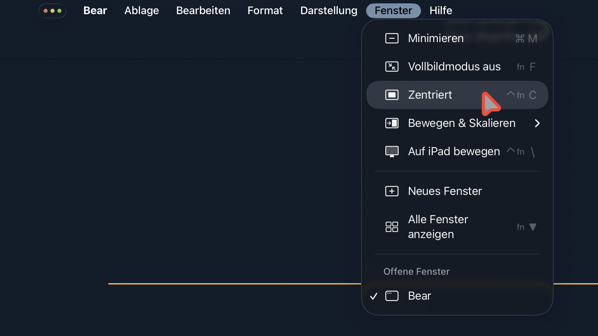This screenshot has height=336, width=598.
Task: Click the Vollbildmodus aus arrows icon
Action: [392, 67]
